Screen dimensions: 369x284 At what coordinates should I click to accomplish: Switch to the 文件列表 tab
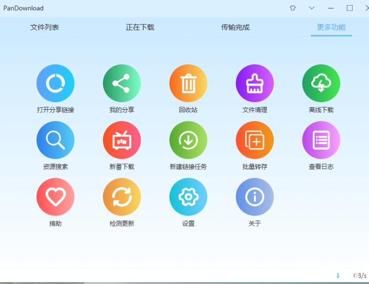point(45,27)
